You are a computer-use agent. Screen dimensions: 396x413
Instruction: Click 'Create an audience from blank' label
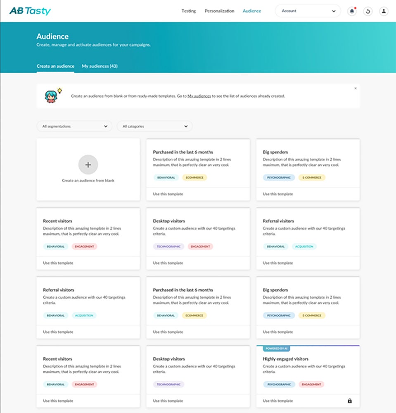[88, 180]
